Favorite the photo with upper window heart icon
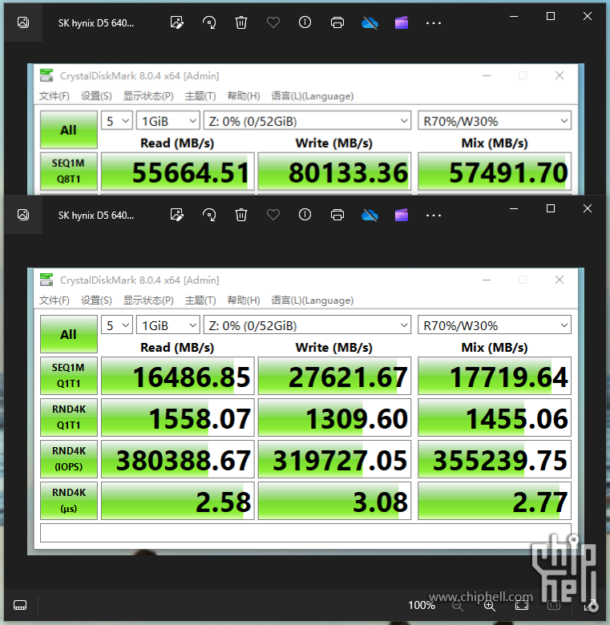610x625 pixels. point(273,22)
